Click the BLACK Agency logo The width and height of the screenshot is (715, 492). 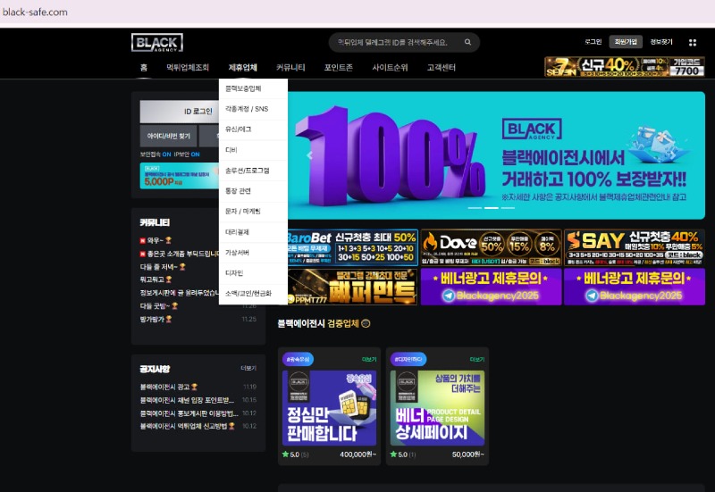pos(157,43)
